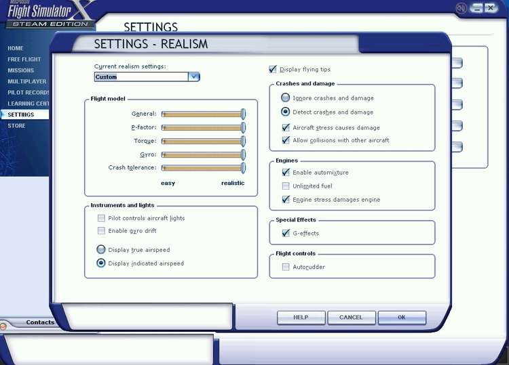Go to HOME in sidebar menu
Image resolution: width=509 pixels, height=365 pixels.
click(15, 48)
